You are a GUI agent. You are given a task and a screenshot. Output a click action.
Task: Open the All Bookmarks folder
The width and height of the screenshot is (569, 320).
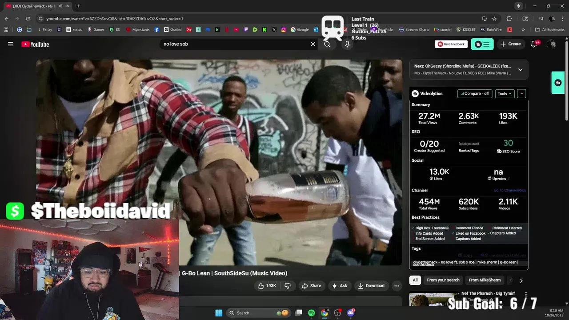pos(550,30)
